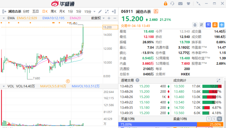Viewport: 226px width, 128px height.
Task: Select the 15分 chart tab
Action: click(x=88, y=12)
